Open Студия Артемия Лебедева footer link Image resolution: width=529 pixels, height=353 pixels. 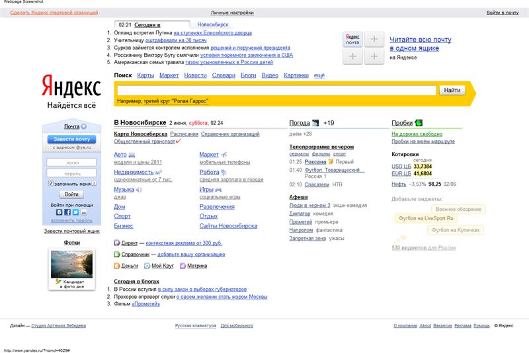click(58, 326)
